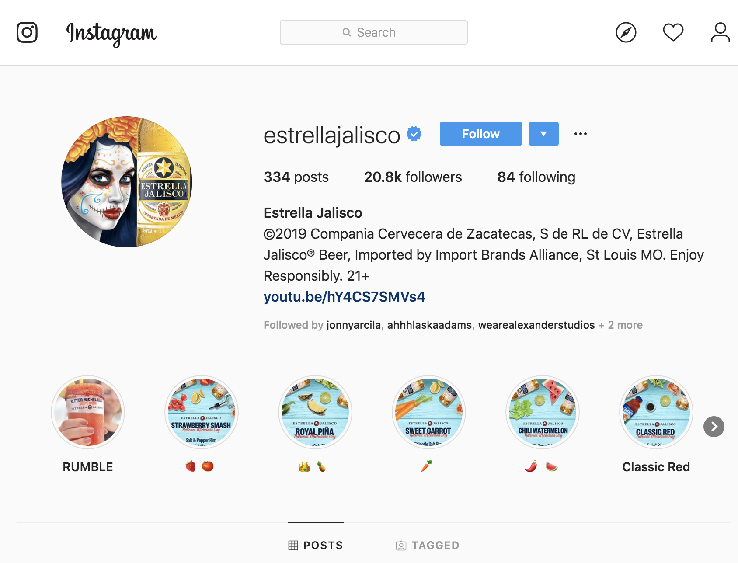Click the Search field

(373, 32)
